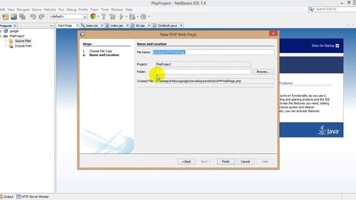Click the Redo arrow icon
Screen dimensions: 356x200
click(42, 17)
